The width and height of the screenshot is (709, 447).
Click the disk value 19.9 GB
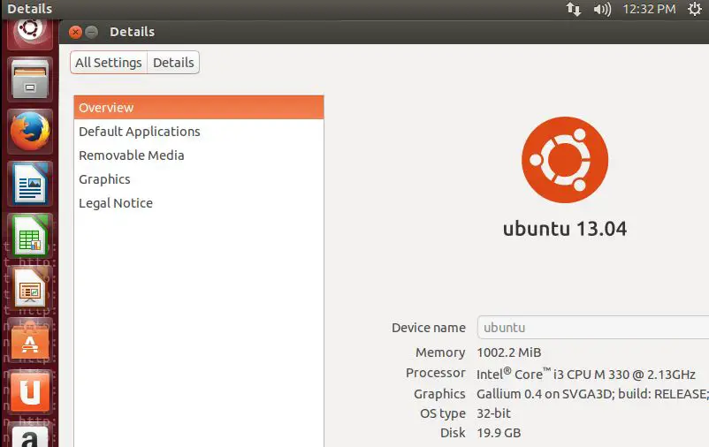pos(499,433)
